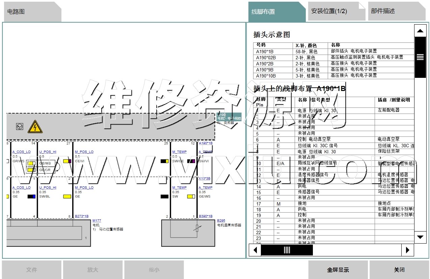Screen dimensions: 430x279
Task: Click the horizontal scrollbar left arrow
Action: 255,250
